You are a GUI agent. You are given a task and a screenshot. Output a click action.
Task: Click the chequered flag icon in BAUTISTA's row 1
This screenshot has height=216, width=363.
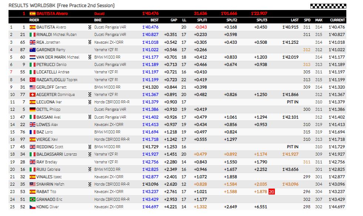click(90, 27)
